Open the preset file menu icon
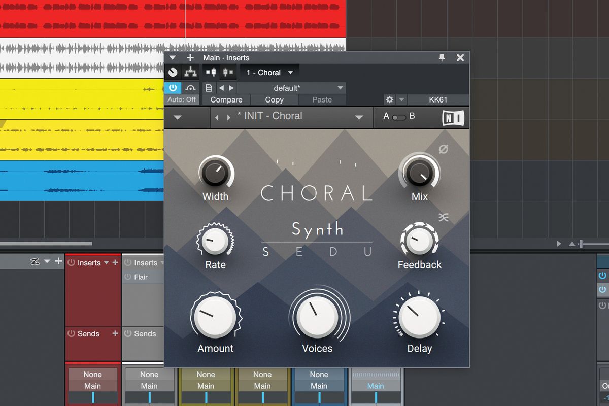 tap(209, 87)
